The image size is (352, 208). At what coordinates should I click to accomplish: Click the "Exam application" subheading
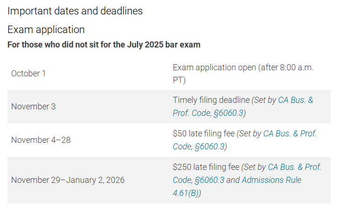click(46, 30)
